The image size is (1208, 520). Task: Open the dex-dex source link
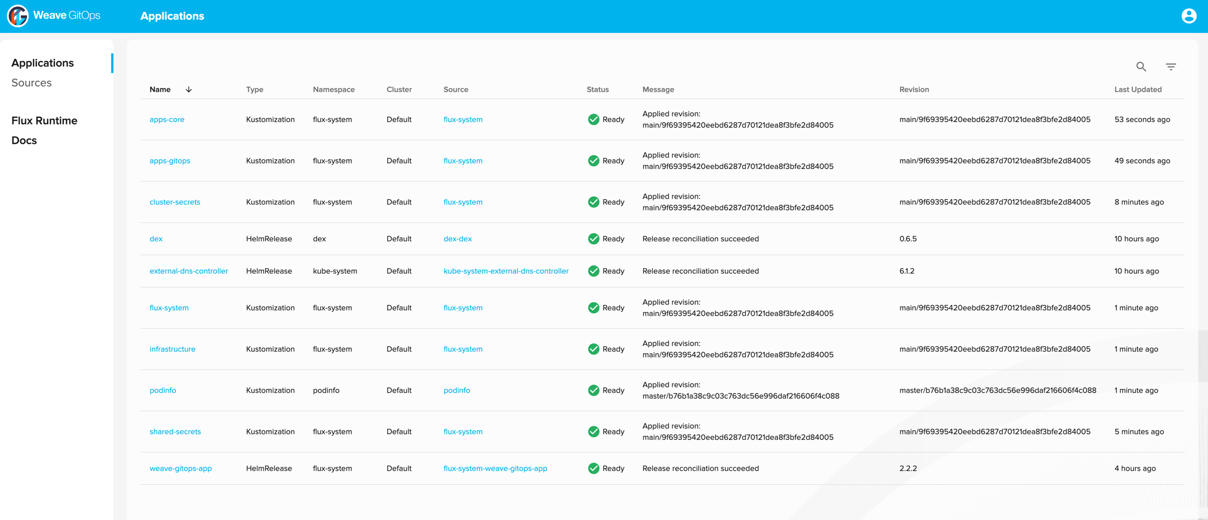[457, 239]
